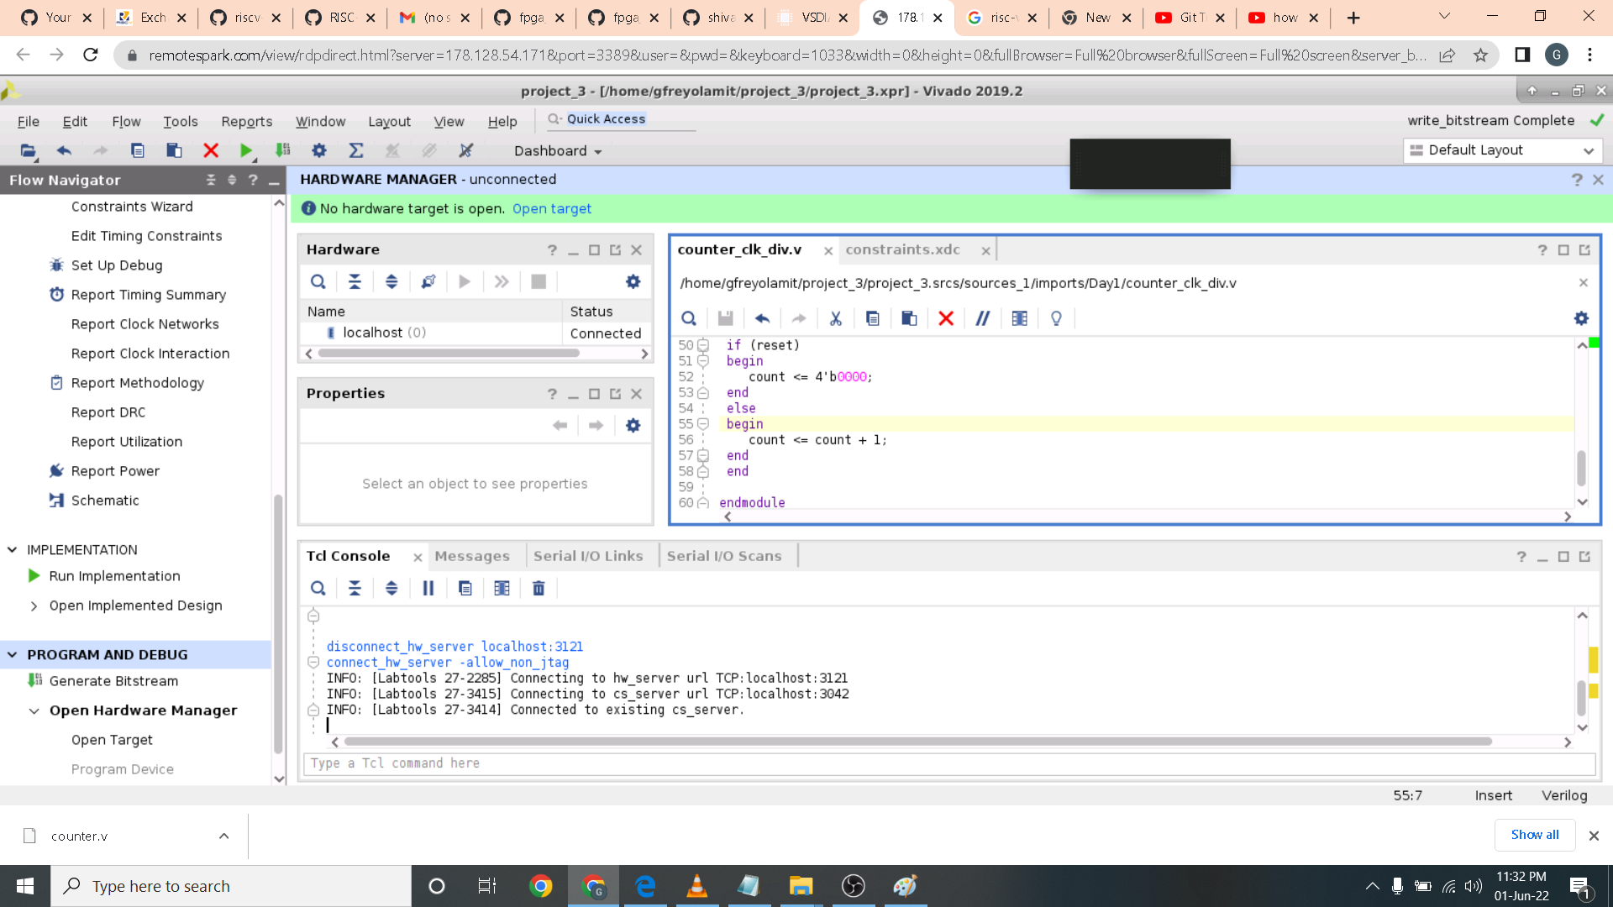Click the Open target link

[x=551, y=209]
